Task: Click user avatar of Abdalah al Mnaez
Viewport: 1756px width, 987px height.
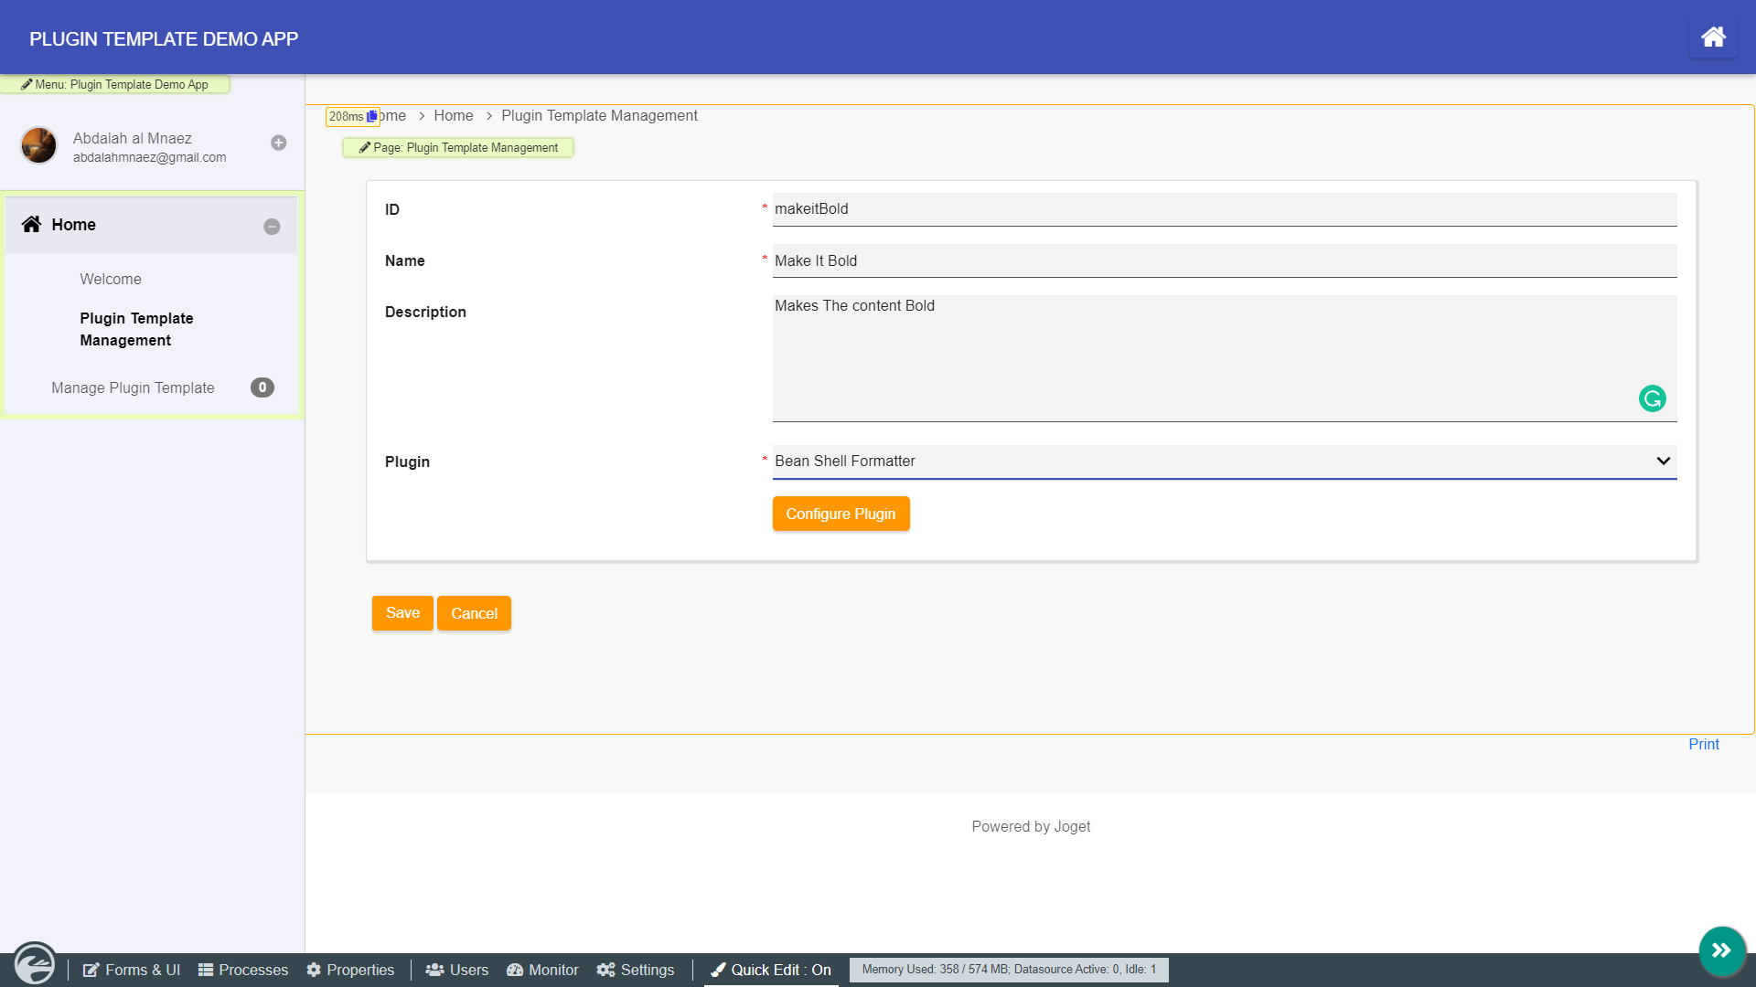Action: (38, 145)
